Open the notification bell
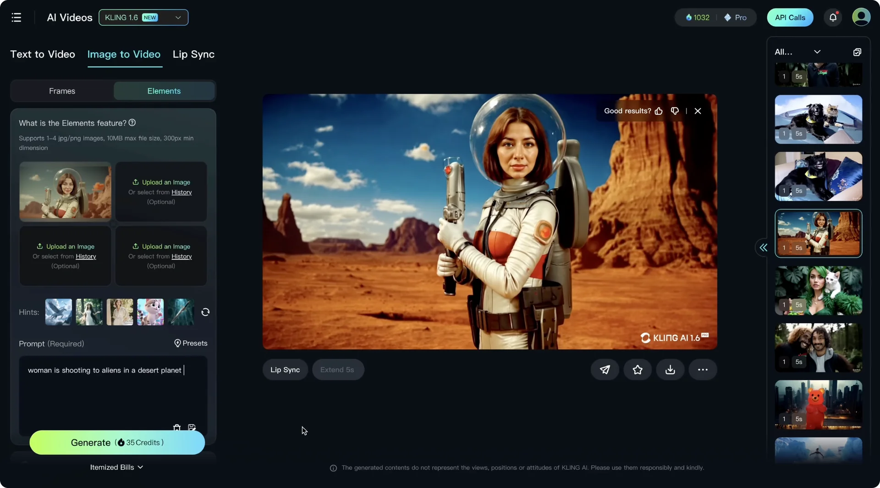The width and height of the screenshot is (880, 488). click(x=833, y=17)
